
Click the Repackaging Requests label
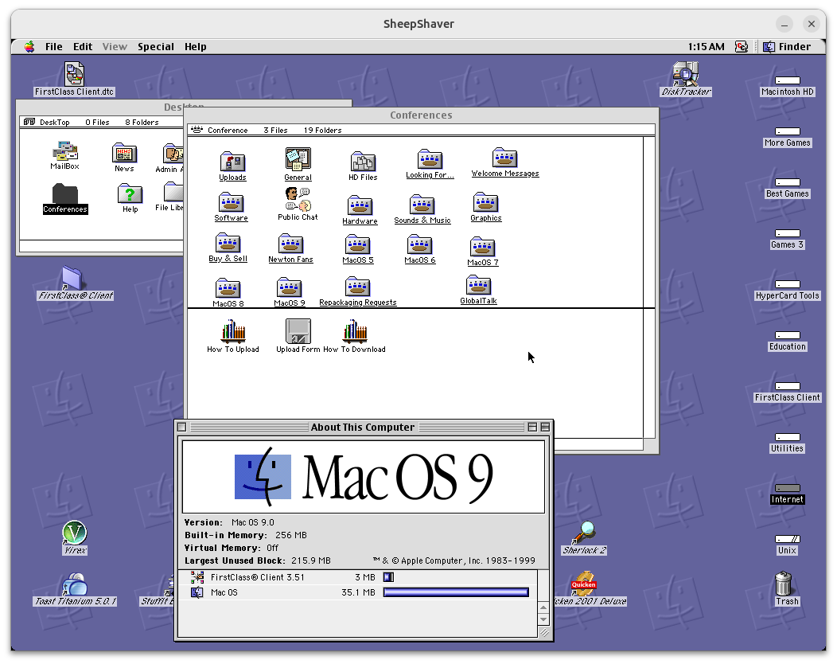coord(357,303)
